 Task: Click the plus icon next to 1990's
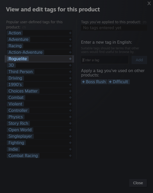pos(70,85)
